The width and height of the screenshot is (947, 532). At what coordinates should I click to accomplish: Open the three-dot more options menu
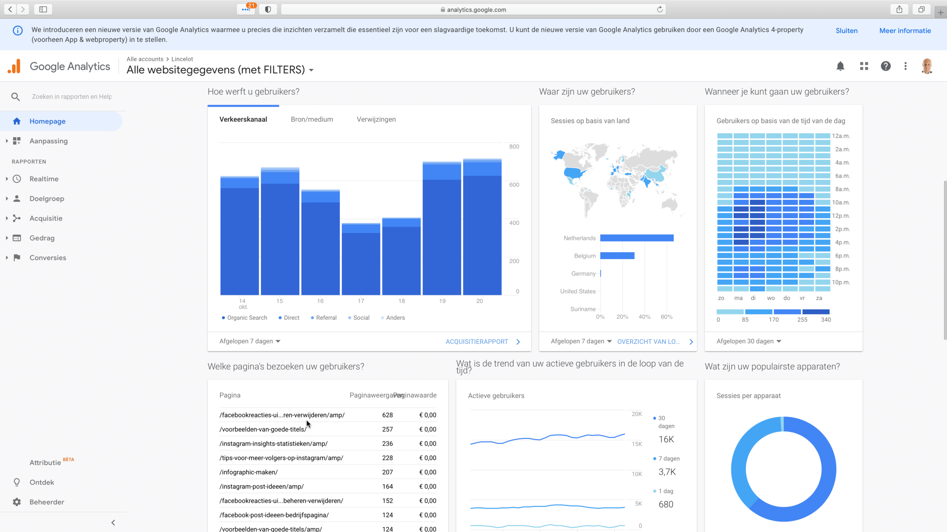tap(906, 66)
